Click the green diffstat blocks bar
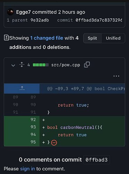Screen dimensions: 129x174 [41, 65]
